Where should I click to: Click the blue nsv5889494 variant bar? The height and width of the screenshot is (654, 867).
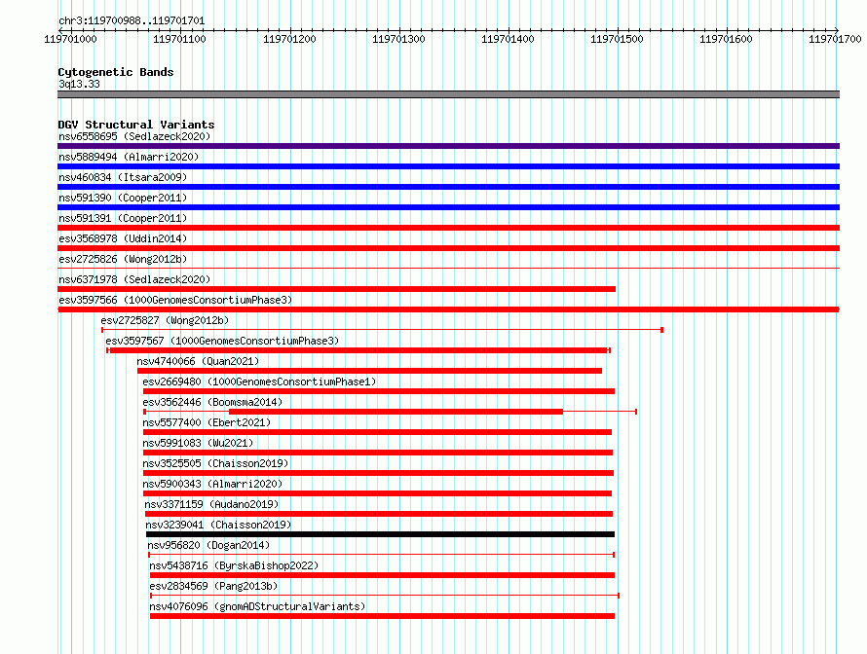(448, 166)
